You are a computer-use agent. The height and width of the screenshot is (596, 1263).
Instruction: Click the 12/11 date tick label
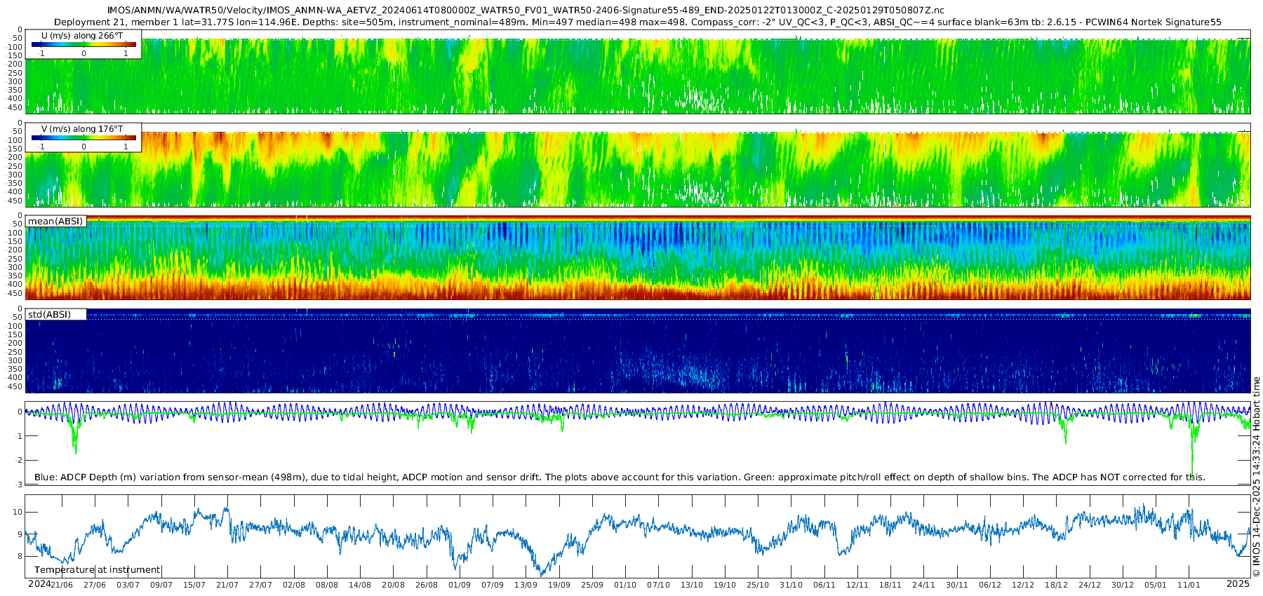857,585
